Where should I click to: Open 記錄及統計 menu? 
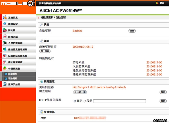[19, 84]
